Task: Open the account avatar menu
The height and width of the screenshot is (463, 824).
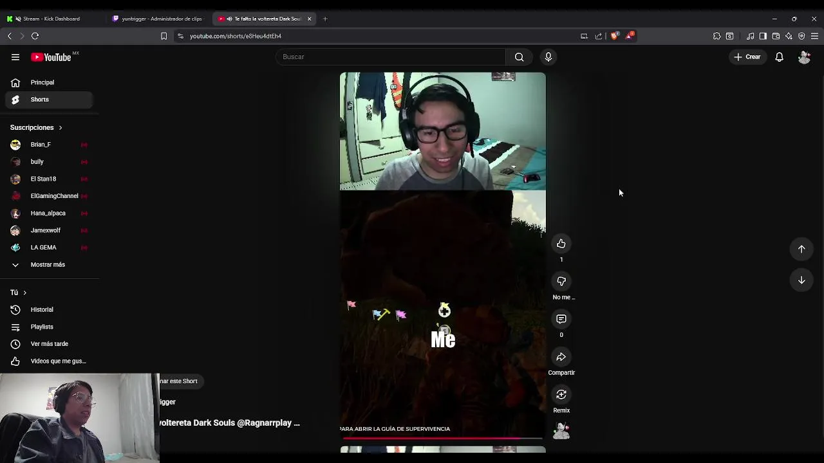Action: [x=804, y=57]
